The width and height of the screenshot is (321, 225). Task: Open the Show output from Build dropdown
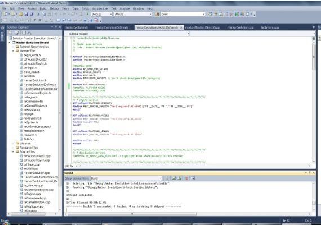coord(126,178)
